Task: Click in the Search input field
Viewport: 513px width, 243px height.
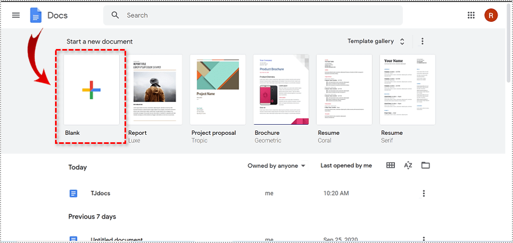Action: click(x=256, y=15)
